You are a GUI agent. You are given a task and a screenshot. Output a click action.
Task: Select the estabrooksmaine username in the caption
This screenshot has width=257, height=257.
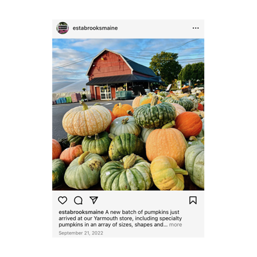click(x=81, y=212)
